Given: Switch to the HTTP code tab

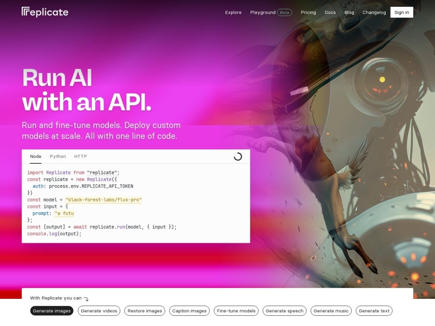Looking at the screenshot, I should (x=80, y=156).
